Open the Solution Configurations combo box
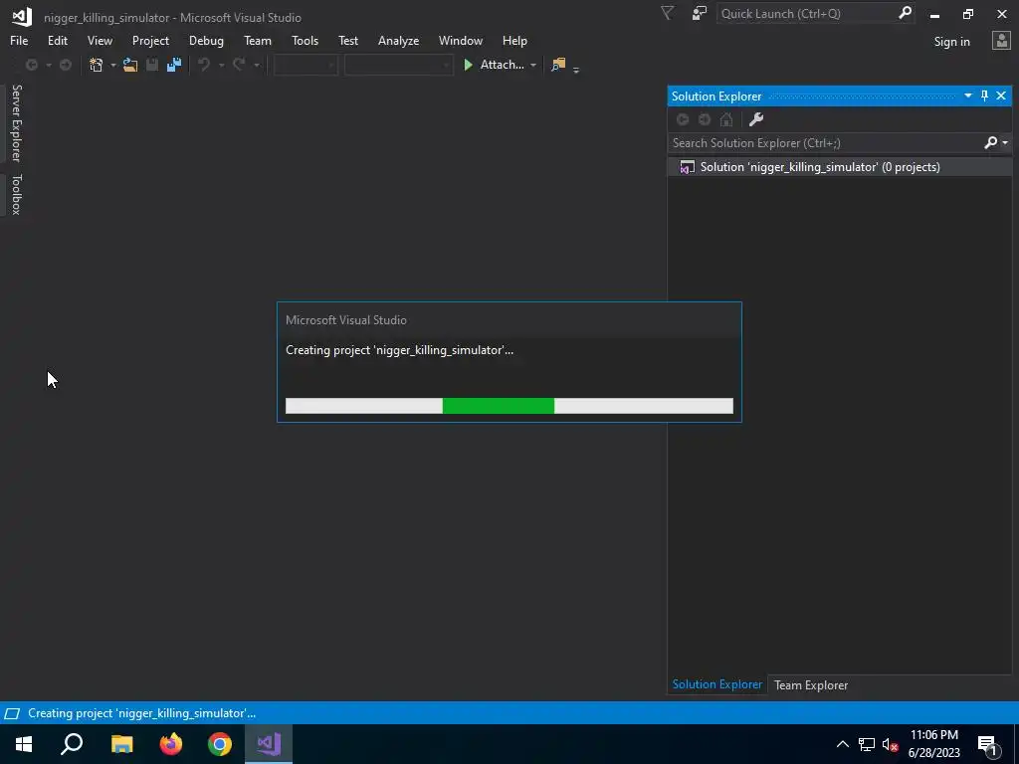The image size is (1019, 764). point(306,65)
